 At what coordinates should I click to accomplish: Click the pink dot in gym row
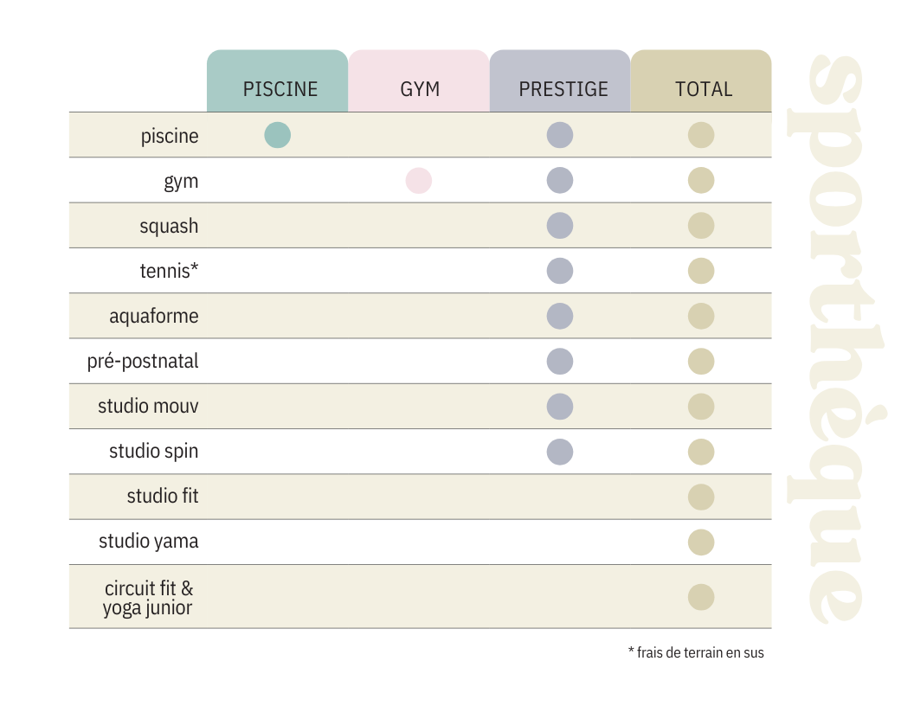(419, 181)
